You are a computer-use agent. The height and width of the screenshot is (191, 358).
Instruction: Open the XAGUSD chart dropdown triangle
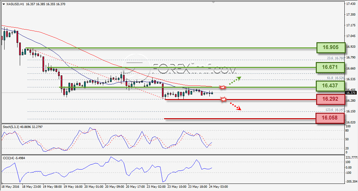pos(4,4)
